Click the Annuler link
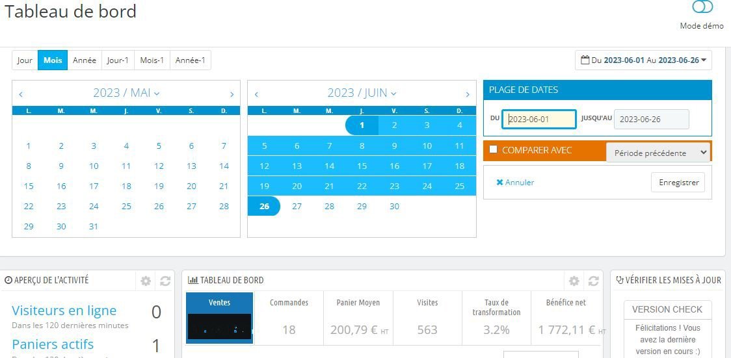Viewport: 731px width, 358px height. pyautogui.click(x=515, y=183)
